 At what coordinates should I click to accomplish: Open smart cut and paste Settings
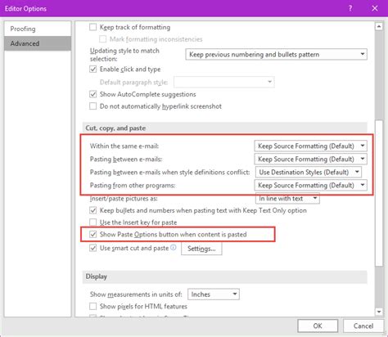click(x=201, y=249)
